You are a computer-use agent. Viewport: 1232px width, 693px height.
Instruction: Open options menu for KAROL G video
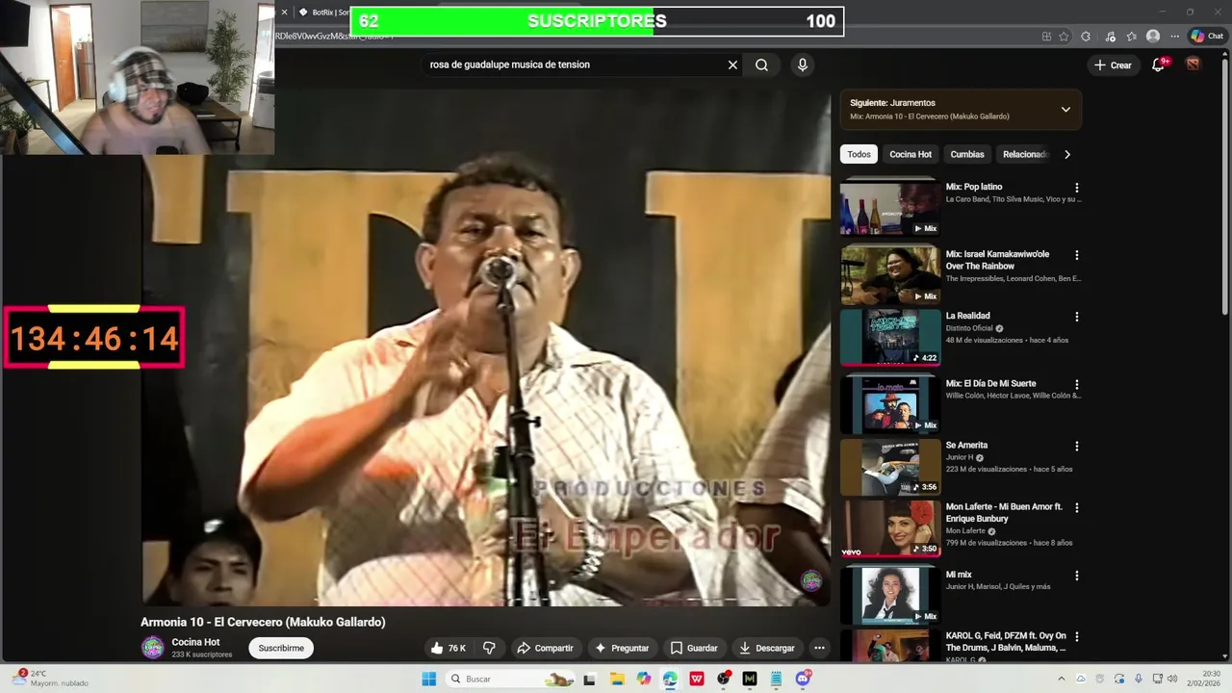pyautogui.click(x=1077, y=637)
